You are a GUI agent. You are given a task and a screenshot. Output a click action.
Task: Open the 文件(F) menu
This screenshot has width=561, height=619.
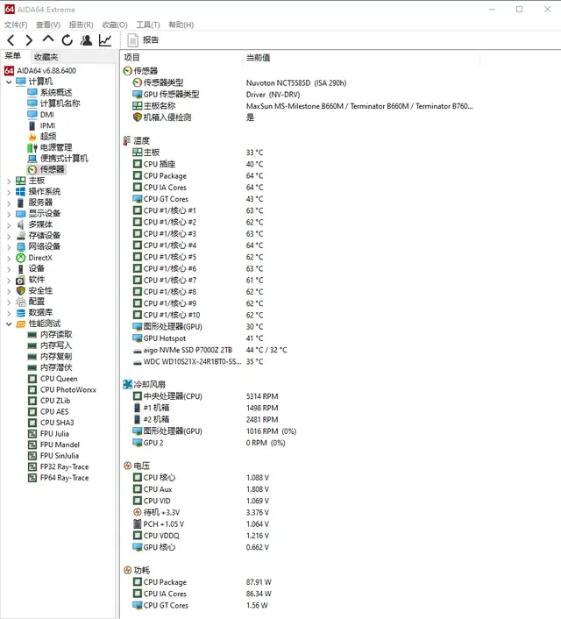(16, 25)
